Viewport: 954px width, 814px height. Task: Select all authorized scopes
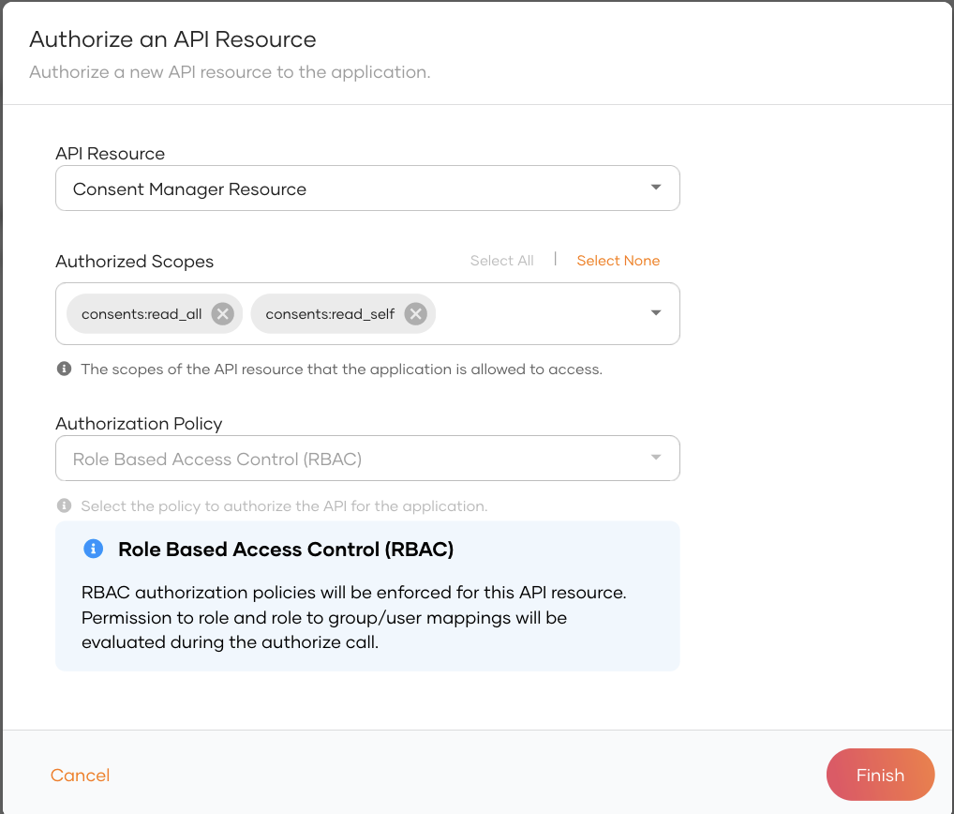point(501,260)
